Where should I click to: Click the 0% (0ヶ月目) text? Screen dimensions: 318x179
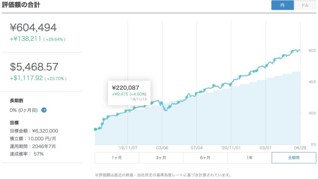[x=24, y=110]
